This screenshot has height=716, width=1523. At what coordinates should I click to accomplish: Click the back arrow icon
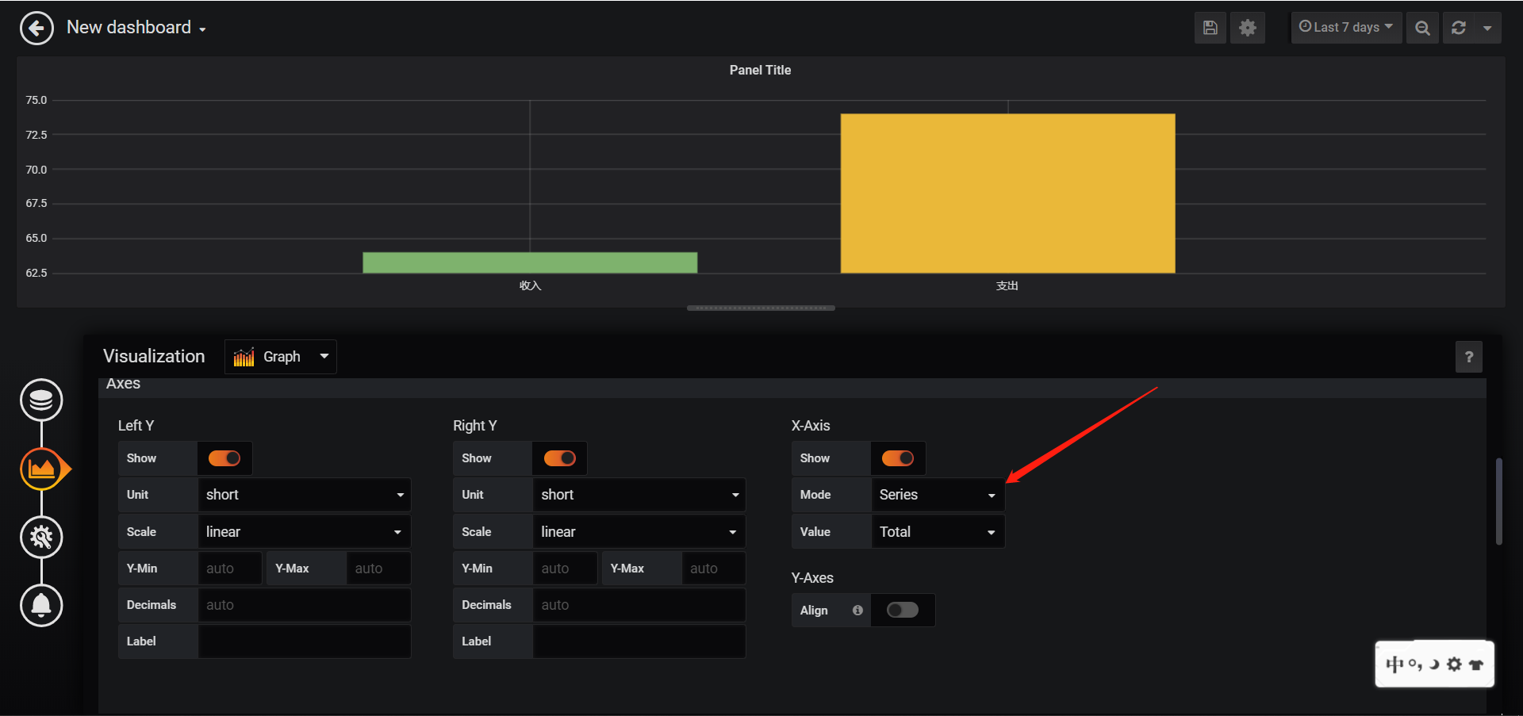click(36, 29)
